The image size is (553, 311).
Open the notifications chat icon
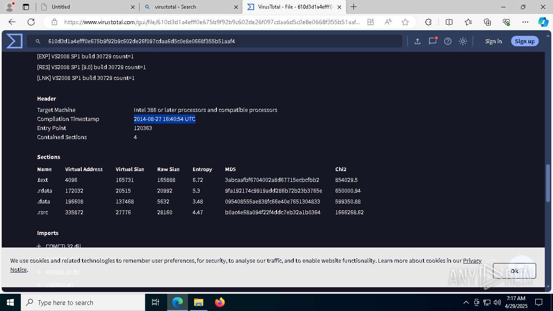tap(432, 41)
